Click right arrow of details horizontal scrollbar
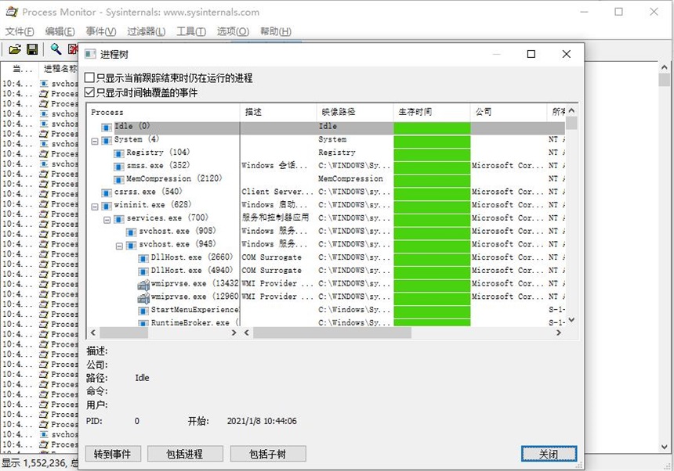The image size is (674, 471). [558, 333]
